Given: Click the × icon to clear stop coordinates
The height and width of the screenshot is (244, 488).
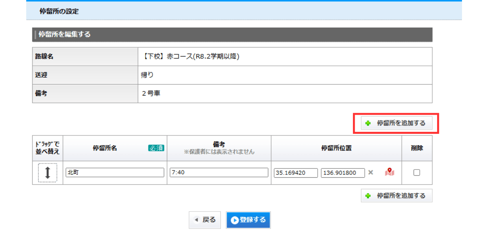Looking at the screenshot, I should pyautogui.click(x=370, y=172).
